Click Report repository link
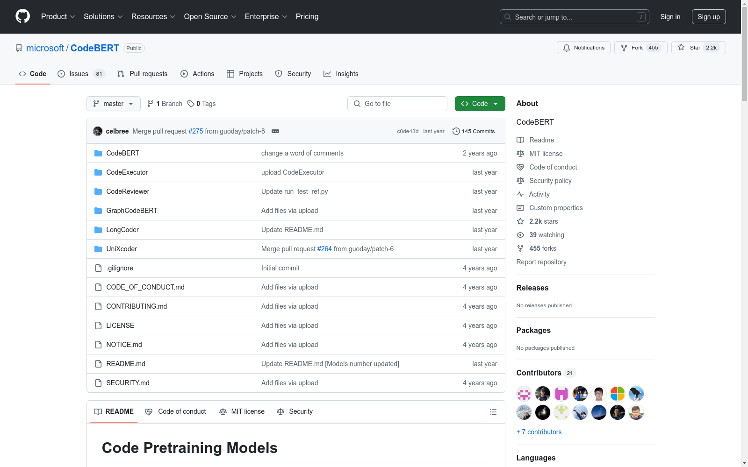Screen dimensions: 748x467 click(x=541, y=262)
